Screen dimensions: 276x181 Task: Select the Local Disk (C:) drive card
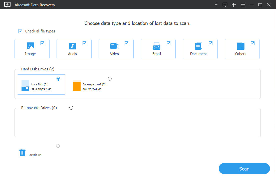click(41, 84)
